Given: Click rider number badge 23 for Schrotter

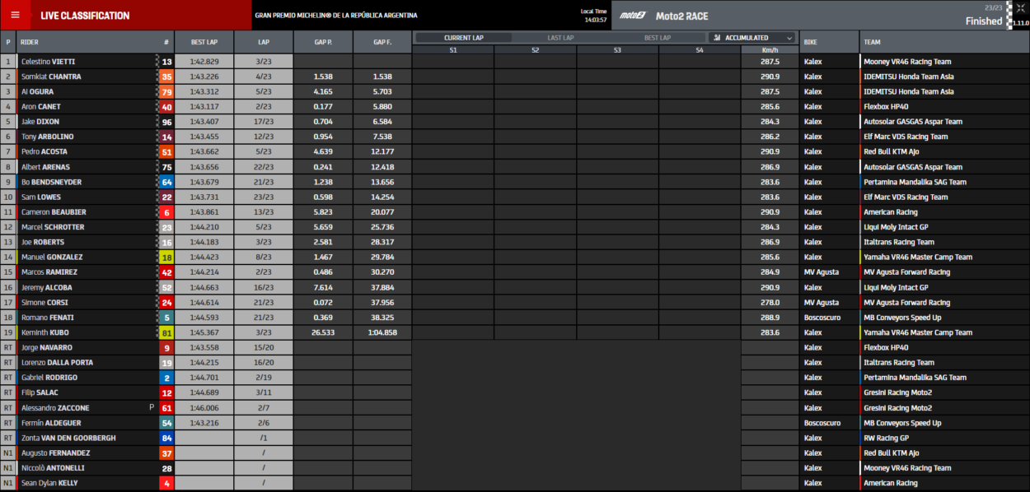Looking at the screenshot, I should click(x=166, y=227).
